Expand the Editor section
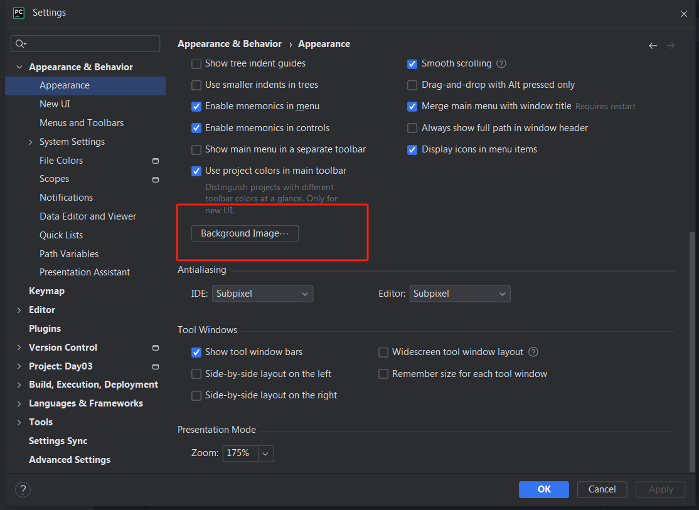Image resolution: width=699 pixels, height=510 pixels. (x=19, y=310)
